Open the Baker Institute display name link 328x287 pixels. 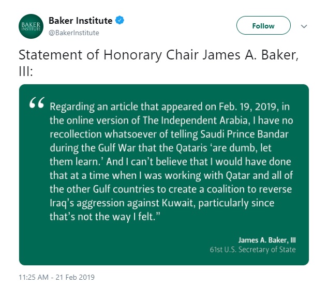point(80,21)
